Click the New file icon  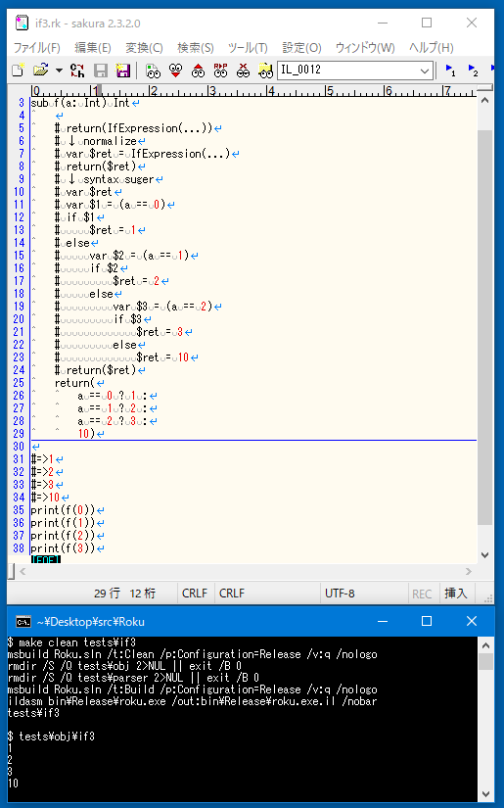tap(18, 71)
